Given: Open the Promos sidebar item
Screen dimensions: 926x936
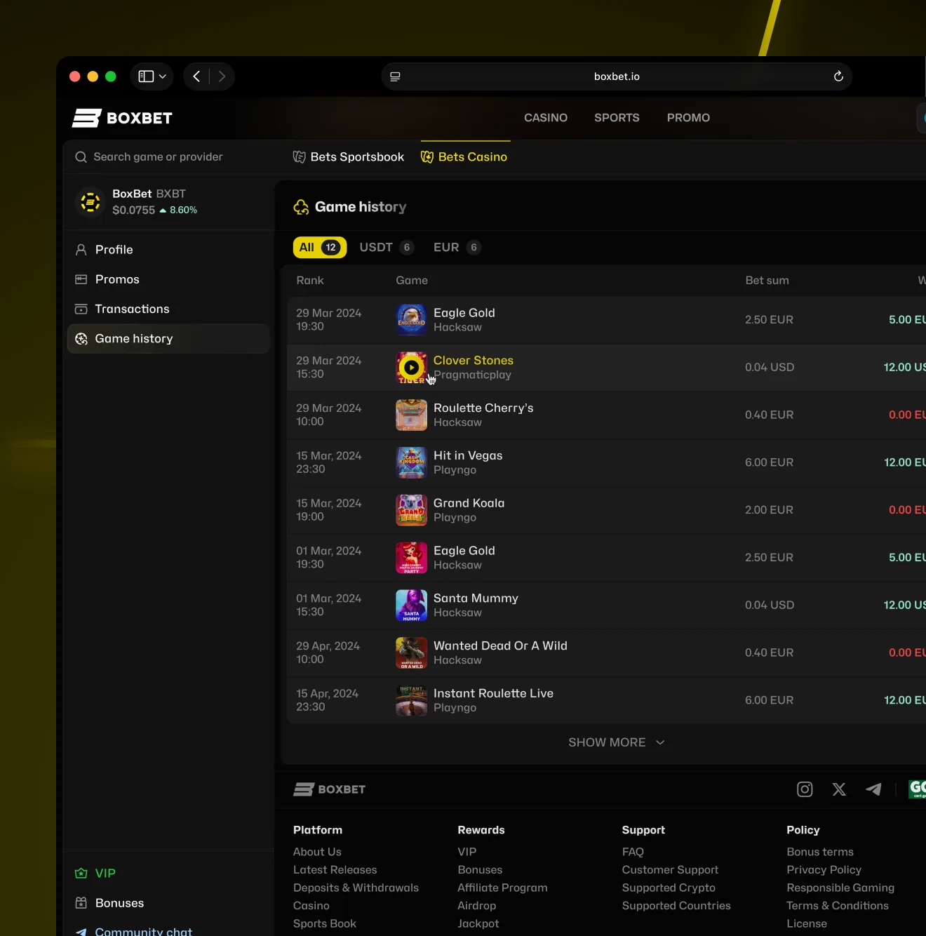Looking at the screenshot, I should click(x=168, y=279).
